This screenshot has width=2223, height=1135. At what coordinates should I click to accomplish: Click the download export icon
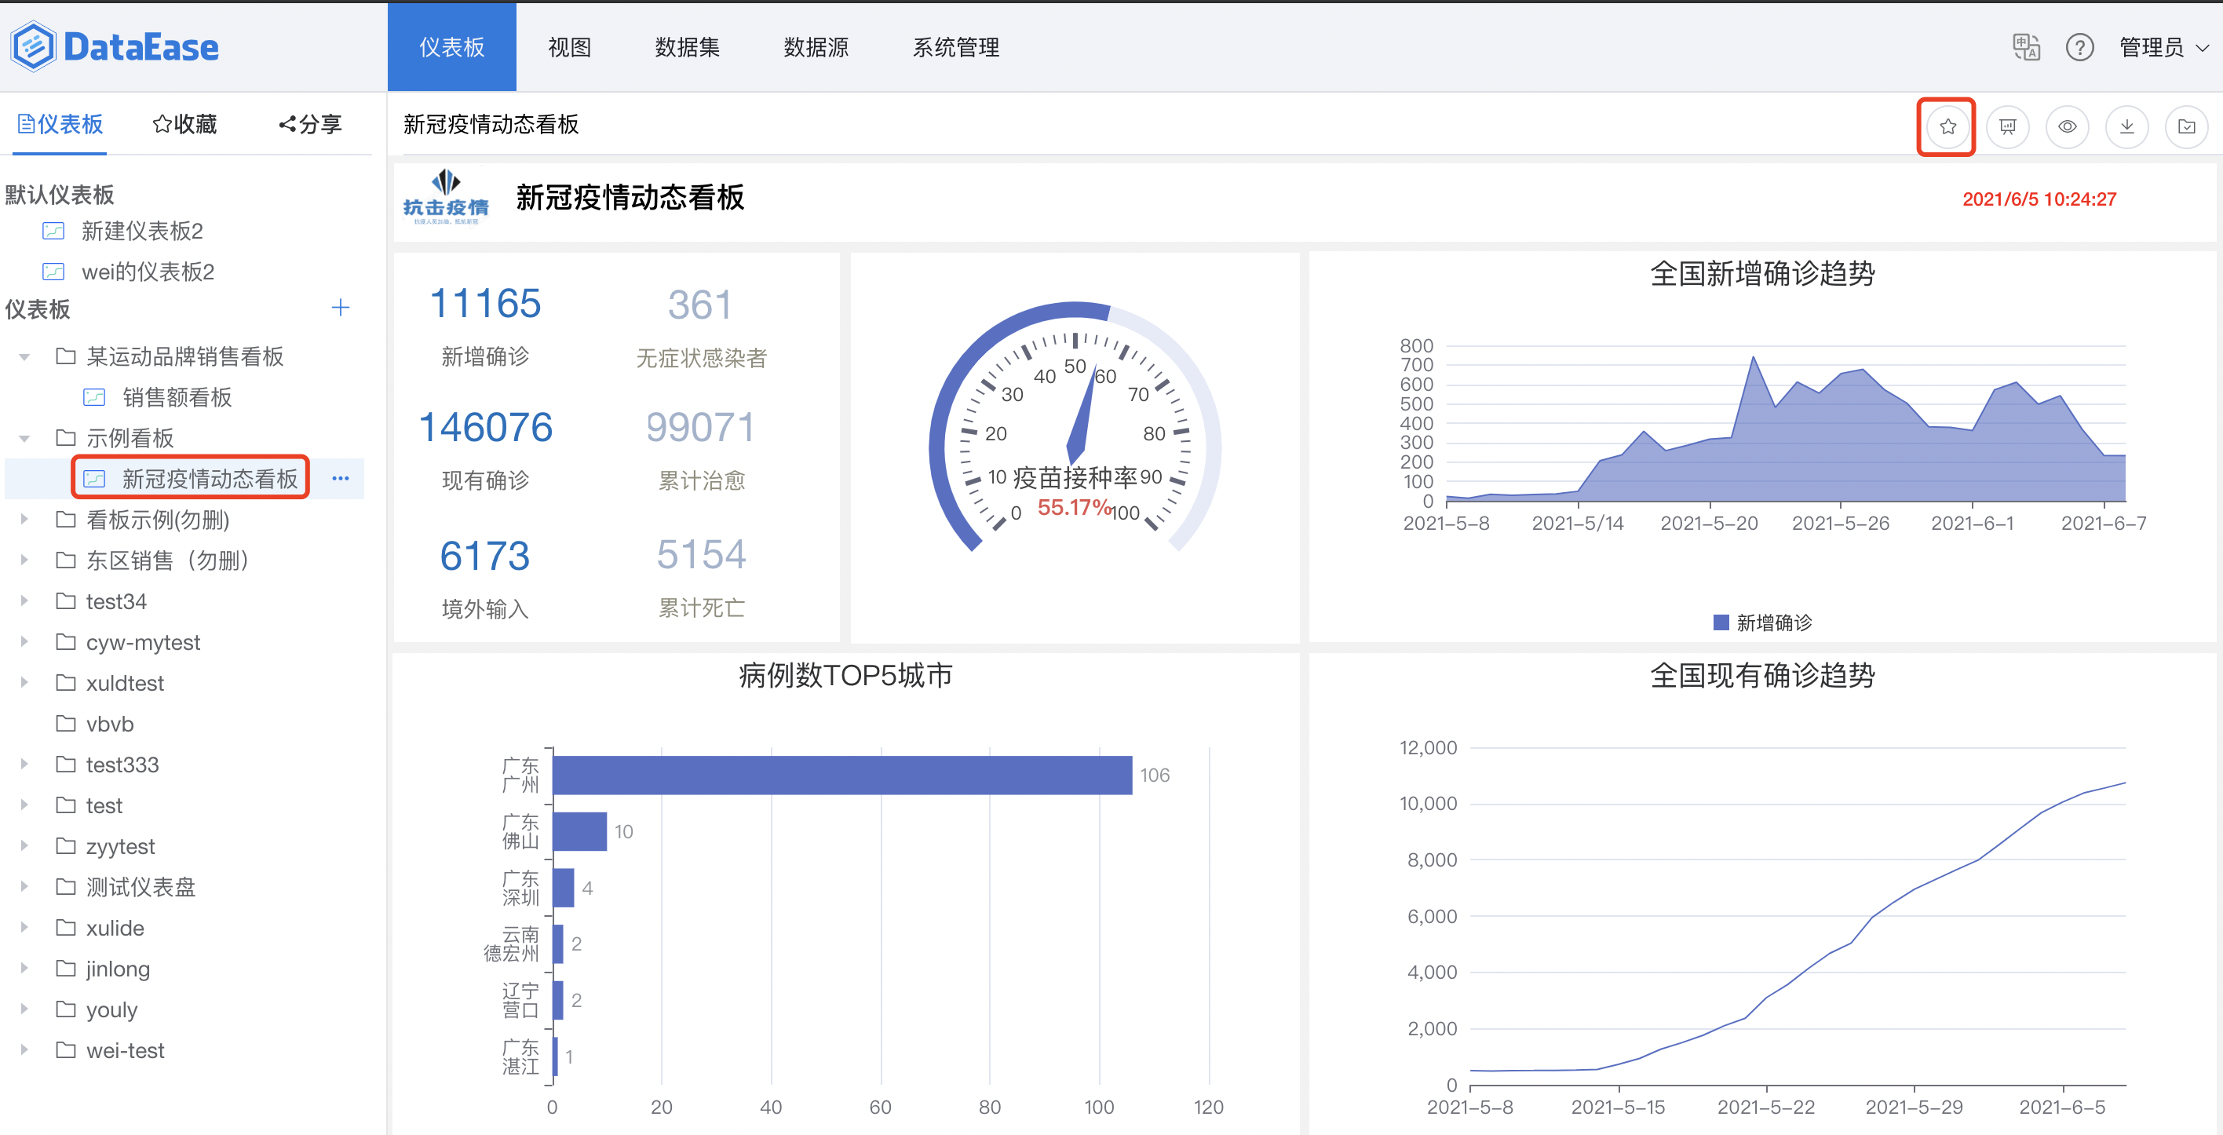click(x=2126, y=127)
